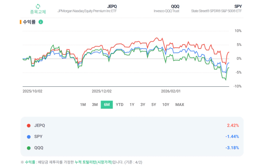Image resolution: width=256 pixels, height=168 pixels.
Task: Click the green info icon beside 수익률
Action: point(41,22)
